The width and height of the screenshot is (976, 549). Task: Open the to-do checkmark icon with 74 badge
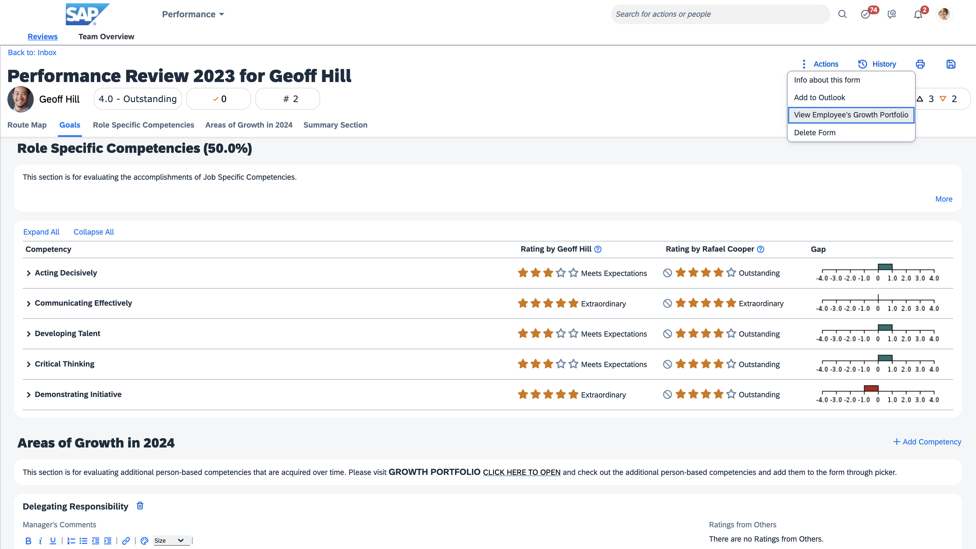865,14
